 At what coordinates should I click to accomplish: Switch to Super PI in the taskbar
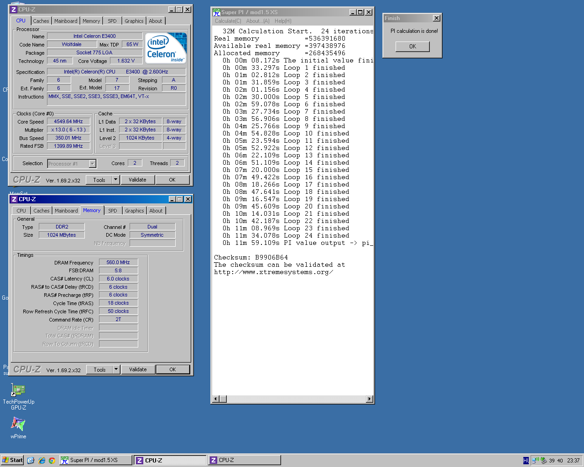point(95,460)
